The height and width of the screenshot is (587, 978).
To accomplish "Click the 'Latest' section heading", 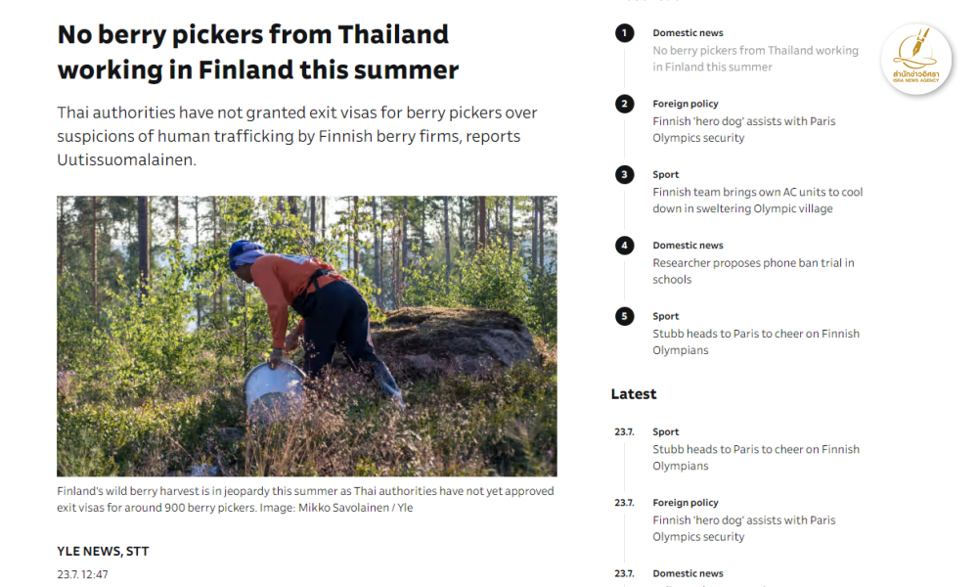I will pyautogui.click(x=634, y=394).
